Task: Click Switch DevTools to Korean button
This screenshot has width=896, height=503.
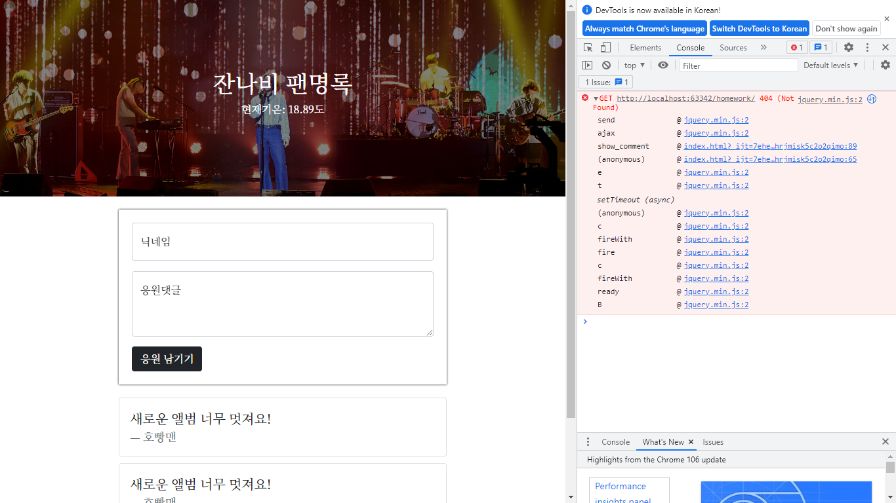Action: click(760, 28)
